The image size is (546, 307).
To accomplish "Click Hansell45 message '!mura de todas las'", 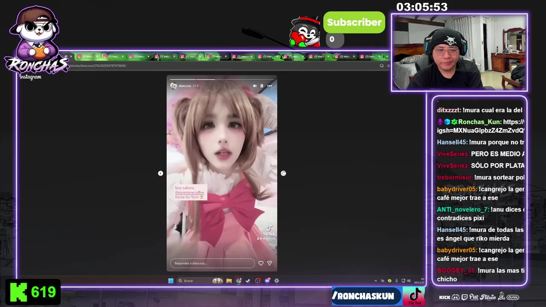I will tap(480, 234).
